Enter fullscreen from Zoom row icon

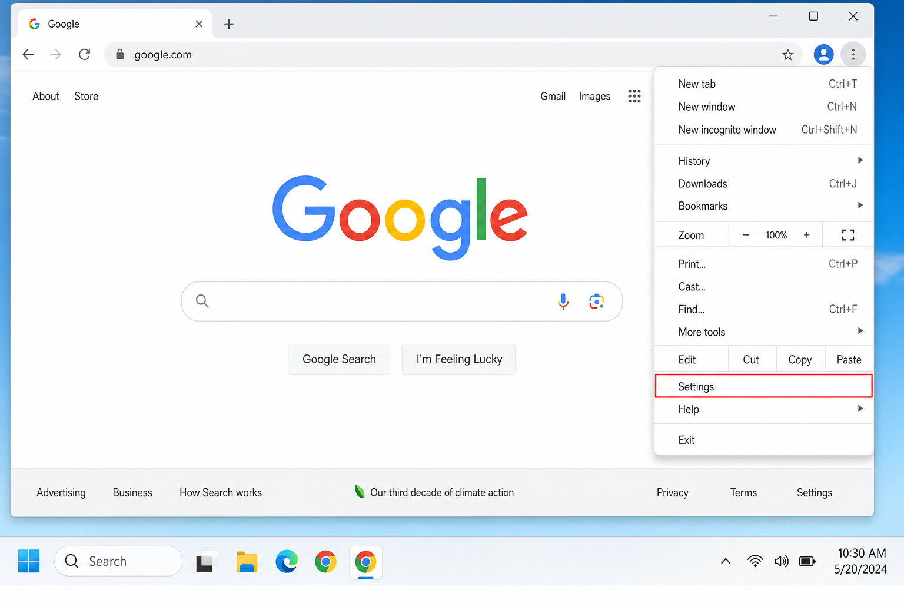click(848, 235)
